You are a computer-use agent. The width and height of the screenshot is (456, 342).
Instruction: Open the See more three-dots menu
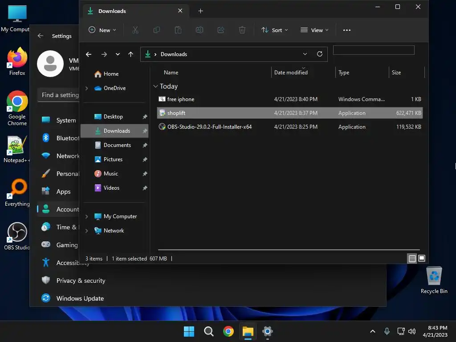click(x=346, y=30)
